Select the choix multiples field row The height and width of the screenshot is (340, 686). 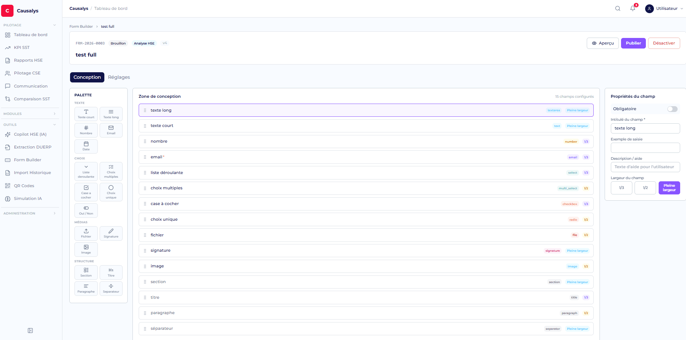coord(366,188)
